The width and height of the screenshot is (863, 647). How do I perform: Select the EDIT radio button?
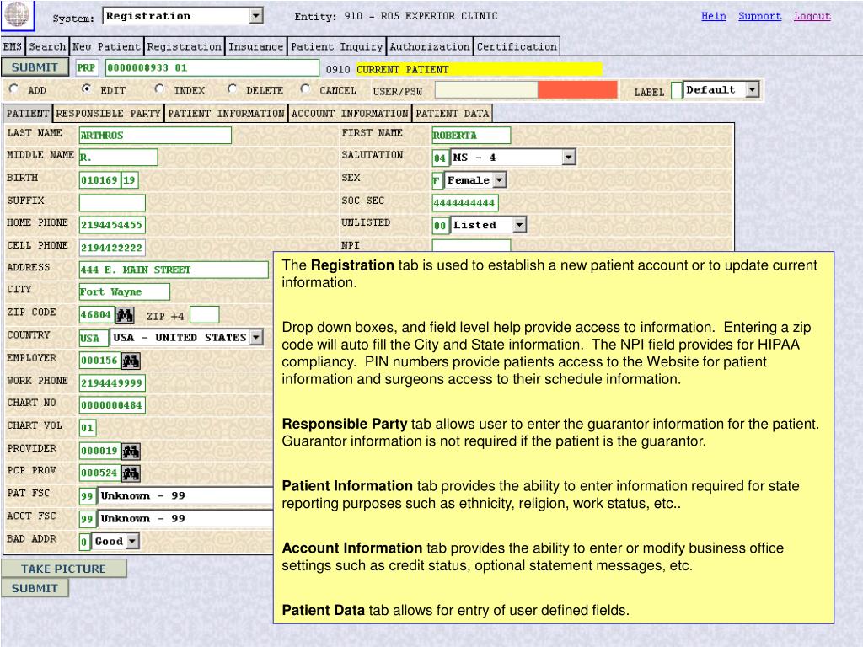click(86, 88)
